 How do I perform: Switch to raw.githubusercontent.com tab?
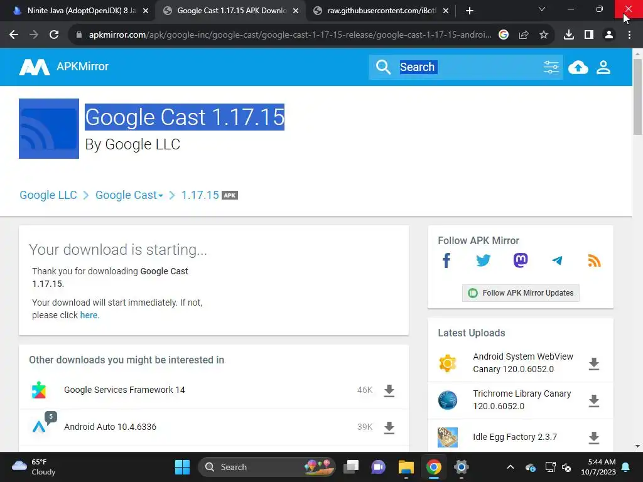tap(381, 11)
